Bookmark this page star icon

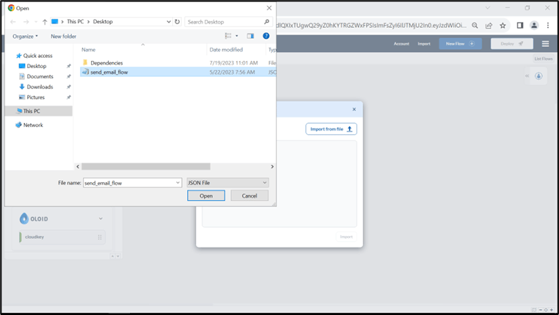point(503,25)
